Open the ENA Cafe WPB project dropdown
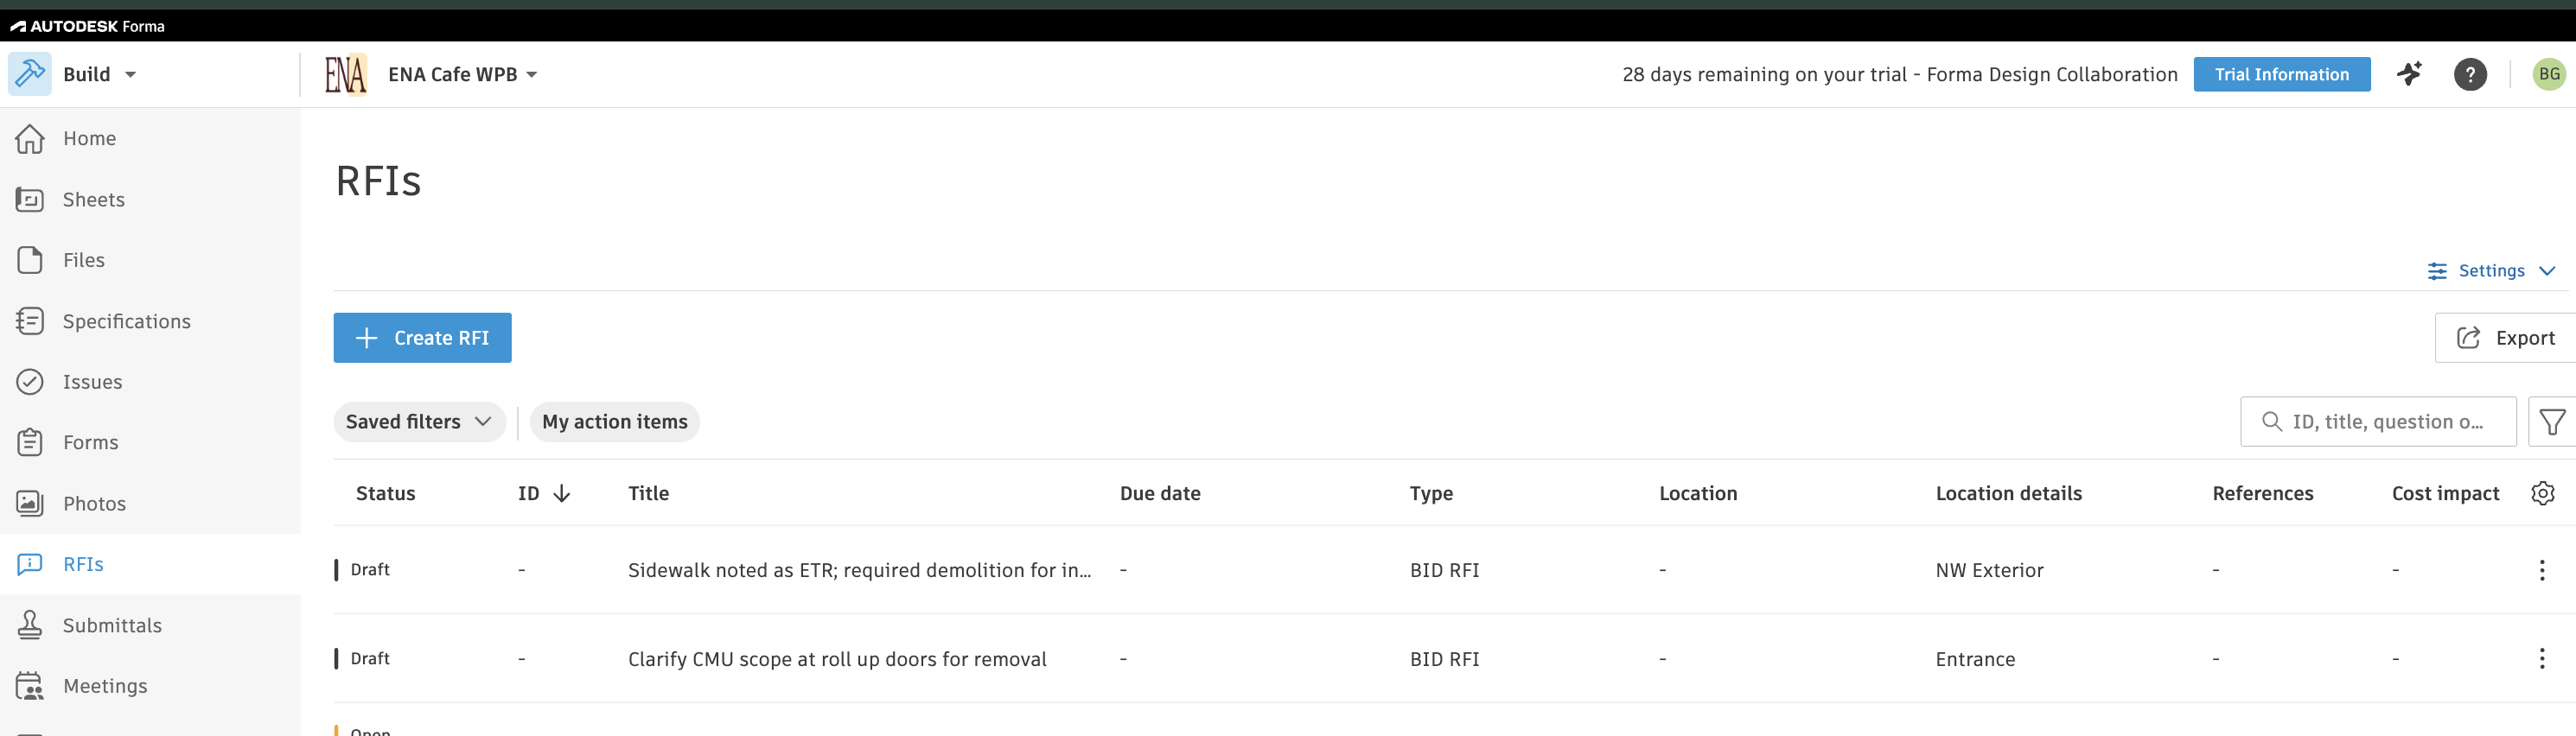This screenshot has width=2576, height=736. tap(462, 74)
